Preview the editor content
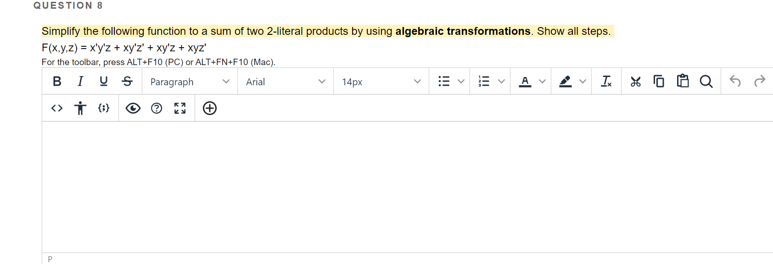This screenshot has width=773, height=264. (133, 108)
